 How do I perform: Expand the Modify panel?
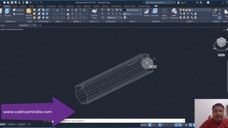(x=77, y=21)
